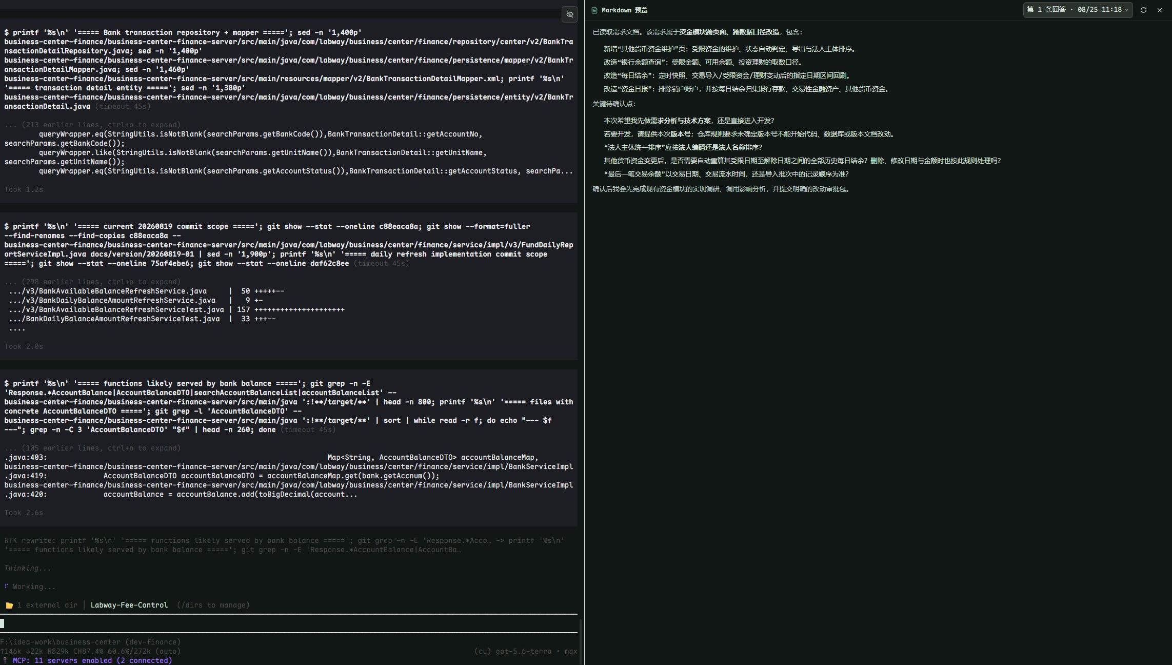This screenshot has width=1172, height=665.
Task: Click the current 20260819 commit scope command
Action: coord(289,245)
